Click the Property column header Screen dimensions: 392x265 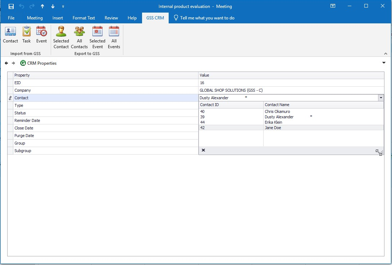[x=106, y=75]
